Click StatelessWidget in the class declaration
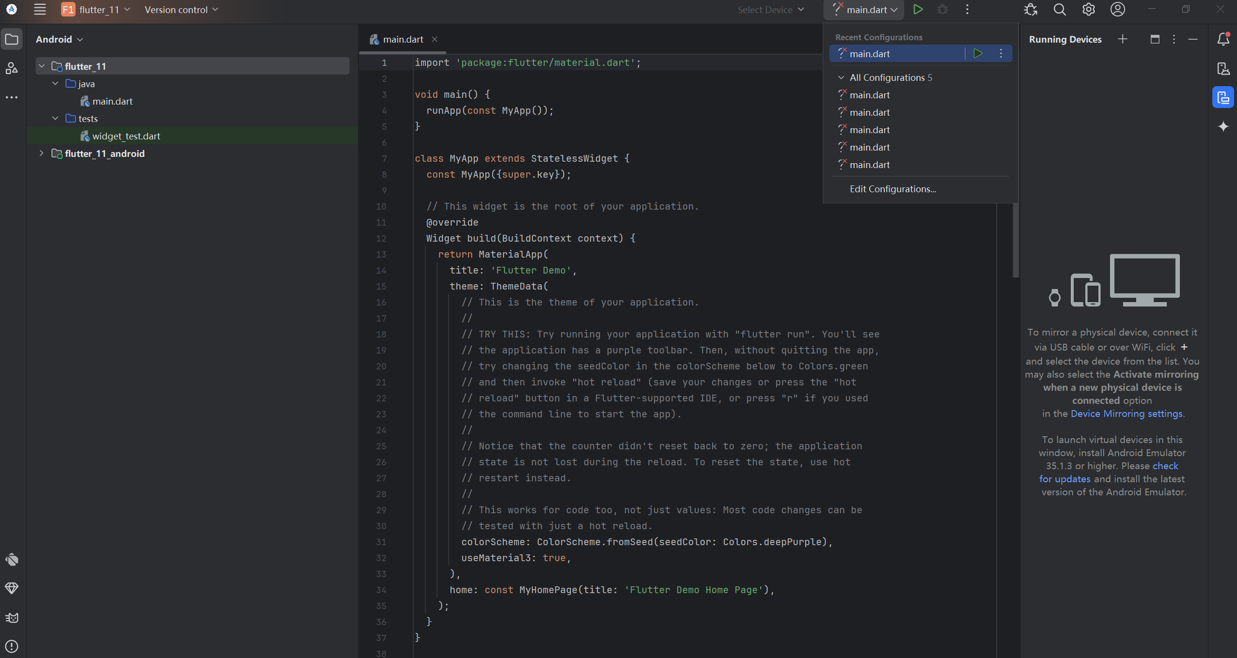Image resolution: width=1237 pixels, height=658 pixels. [574, 158]
